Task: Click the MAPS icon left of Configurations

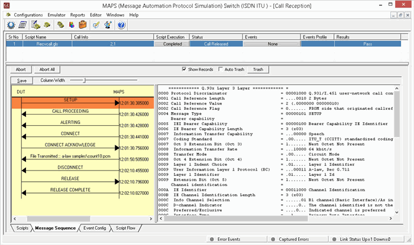Action: click(8, 15)
